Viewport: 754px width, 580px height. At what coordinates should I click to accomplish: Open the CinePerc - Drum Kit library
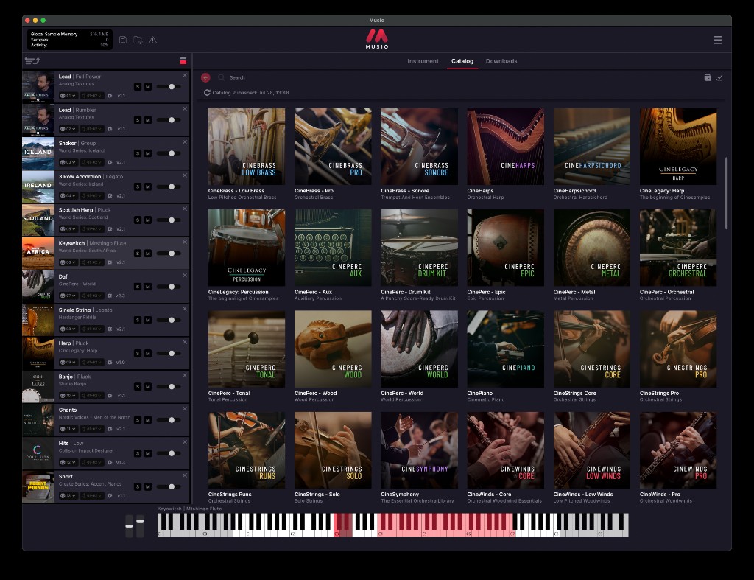click(419, 254)
